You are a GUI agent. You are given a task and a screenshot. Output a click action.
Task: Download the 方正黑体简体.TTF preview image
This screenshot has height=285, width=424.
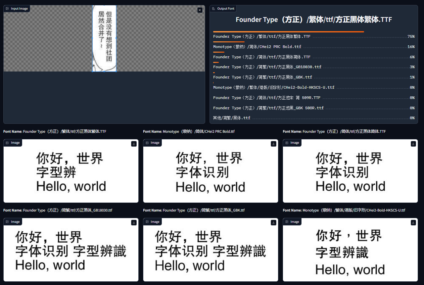tap(413, 144)
